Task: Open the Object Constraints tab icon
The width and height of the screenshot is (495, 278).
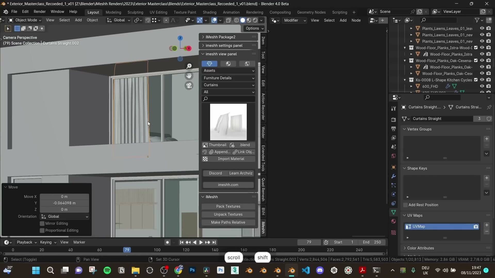Action: click(393, 203)
